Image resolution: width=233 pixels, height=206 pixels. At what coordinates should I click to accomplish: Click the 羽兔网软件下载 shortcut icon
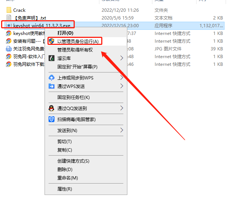[8, 64]
